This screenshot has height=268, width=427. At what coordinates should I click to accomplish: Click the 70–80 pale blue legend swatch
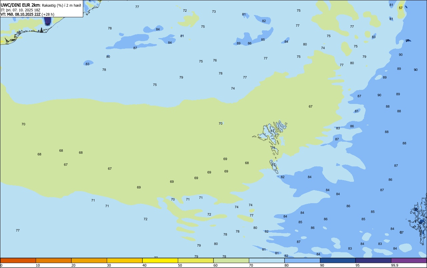point(267,260)
